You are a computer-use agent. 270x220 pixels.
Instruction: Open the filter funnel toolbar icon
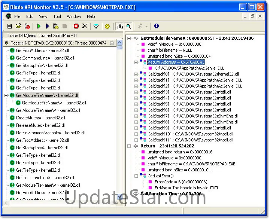pos(96,26)
